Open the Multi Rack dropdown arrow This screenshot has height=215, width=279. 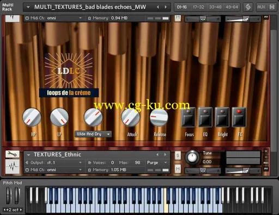tap(28, 7)
